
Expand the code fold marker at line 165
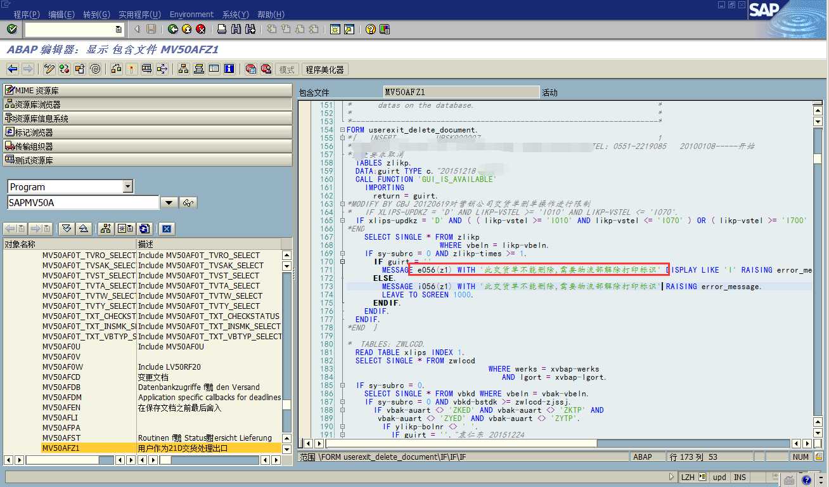coord(342,221)
